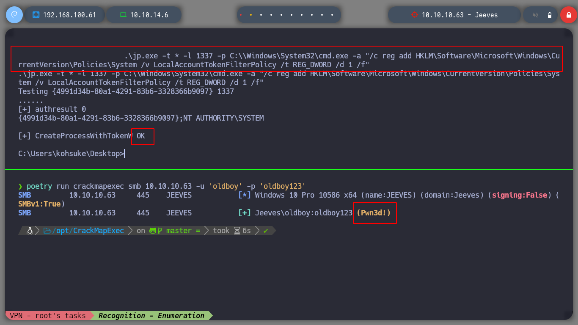Viewport: 578px width, 325px height.
Task: Select the Recognition - Enumeration tab
Action: click(151, 316)
